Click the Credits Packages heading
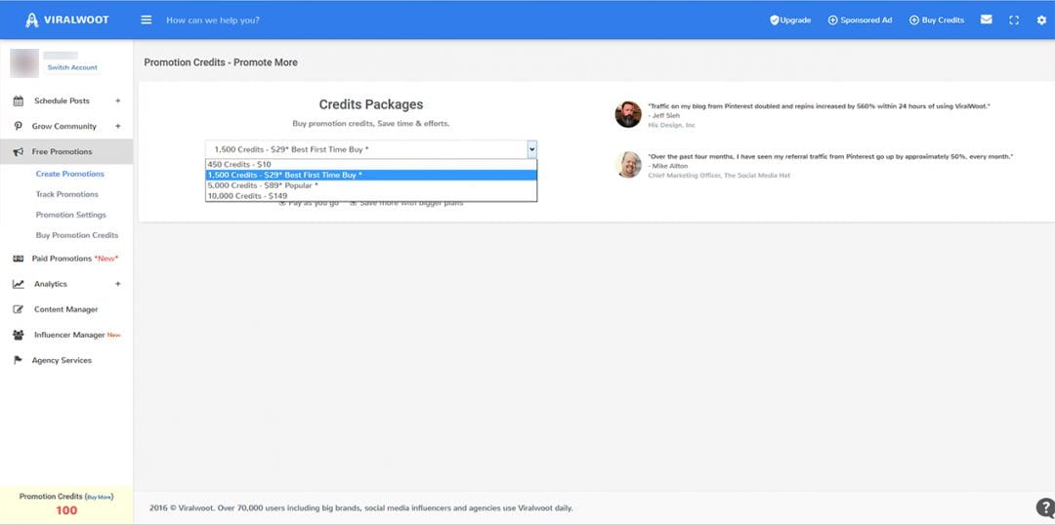Image resolution: width=1055 pixels, height=525 pixels. tap(371, 104)
